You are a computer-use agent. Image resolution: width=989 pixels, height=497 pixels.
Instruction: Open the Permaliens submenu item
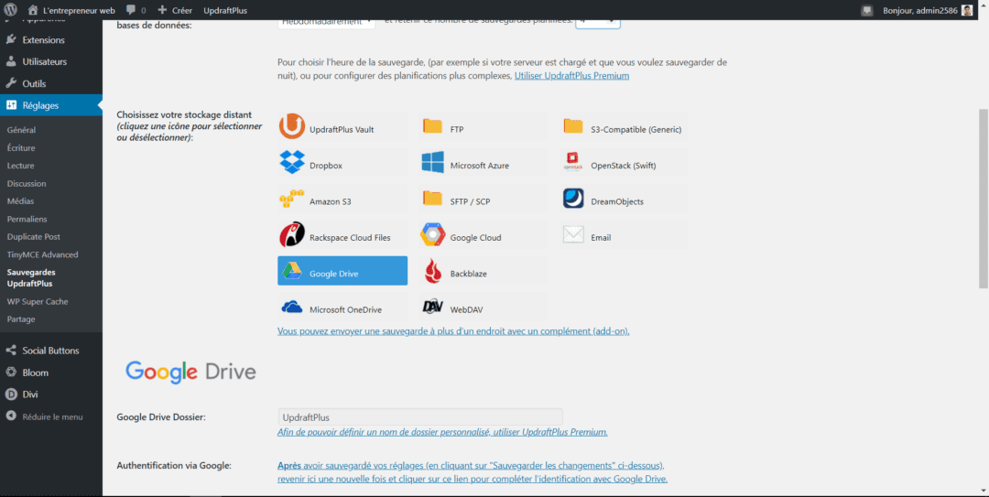click(x=27, y=219)
